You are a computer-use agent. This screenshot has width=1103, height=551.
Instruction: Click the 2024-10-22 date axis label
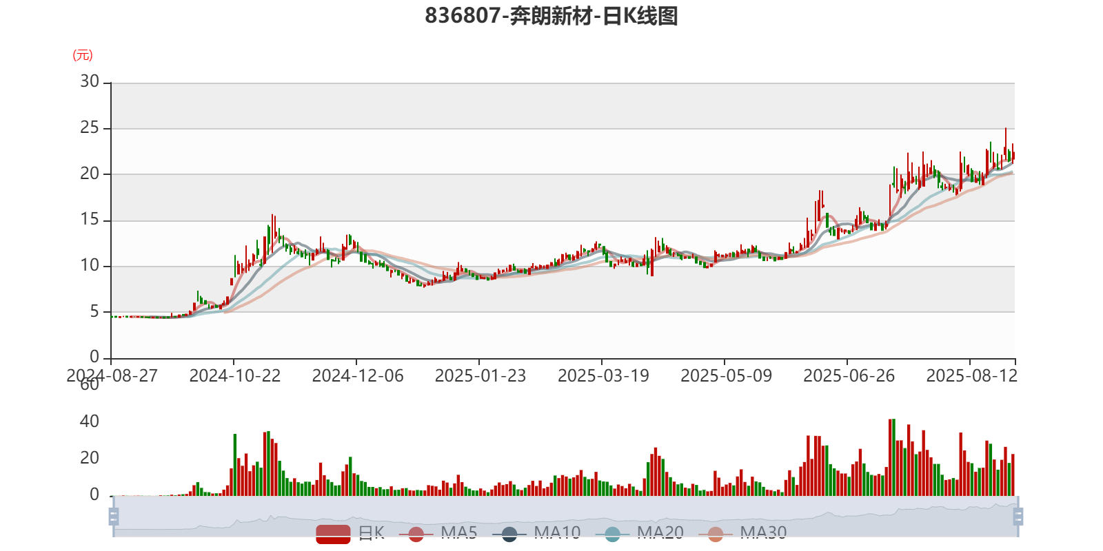234,376
